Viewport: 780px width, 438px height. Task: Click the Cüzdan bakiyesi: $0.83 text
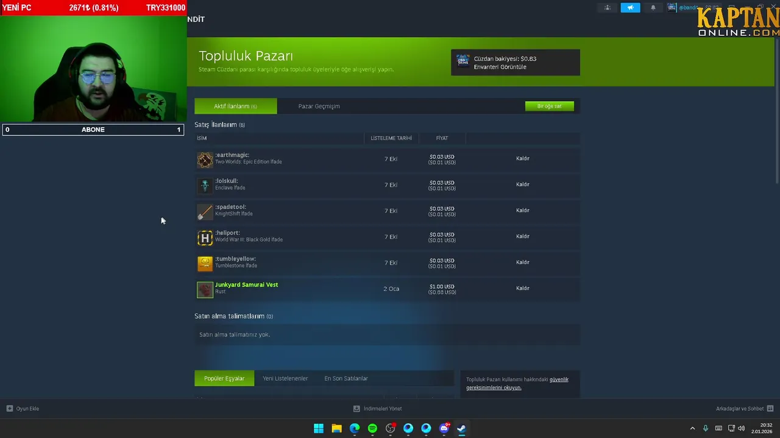click(505, 59)
